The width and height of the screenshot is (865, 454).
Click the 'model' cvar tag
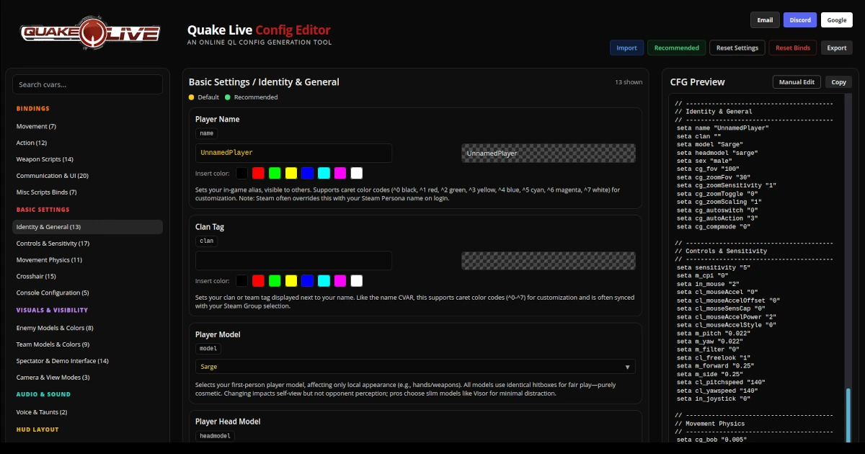[x=208, y=348]
